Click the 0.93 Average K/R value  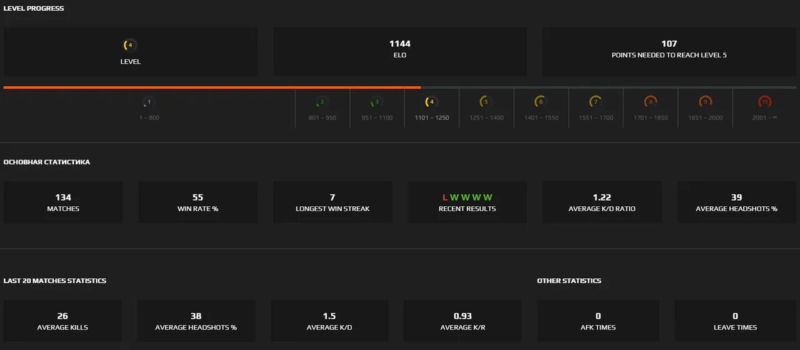click(x=462, y=316)
